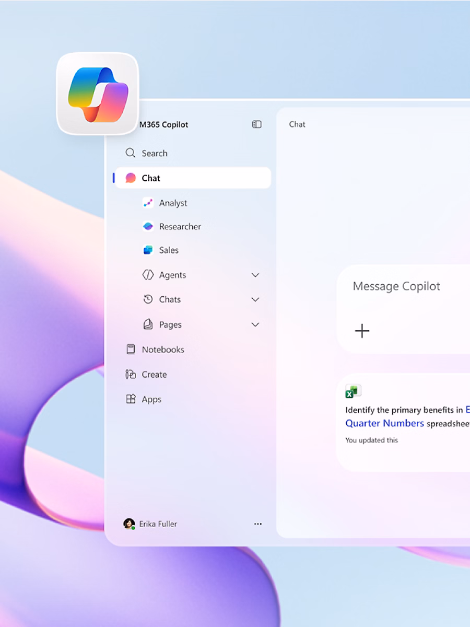Click the Apps grid icon
Viewport: 470px width, 627px height.
[131, 399]
